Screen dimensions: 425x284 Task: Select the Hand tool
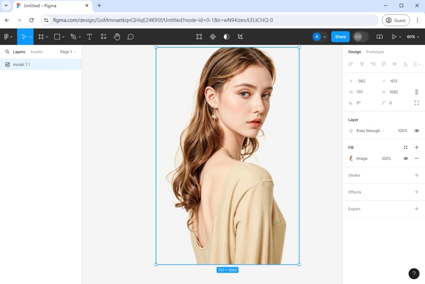point(117,37)
